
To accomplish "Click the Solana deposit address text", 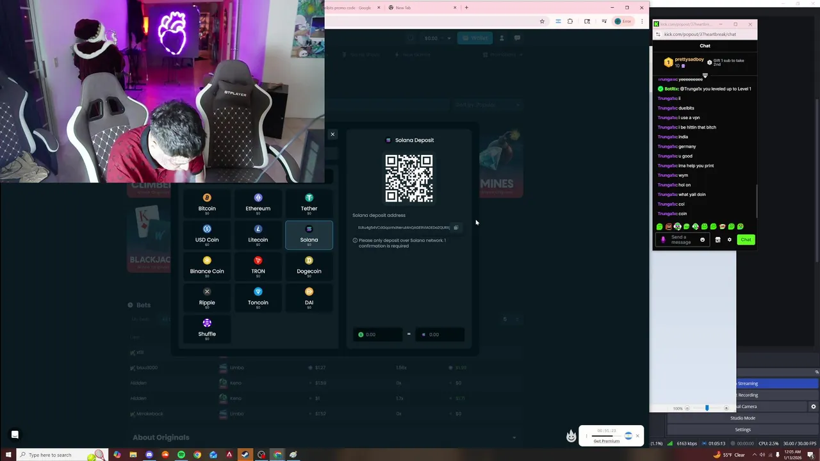I will (x=404, y=227).
